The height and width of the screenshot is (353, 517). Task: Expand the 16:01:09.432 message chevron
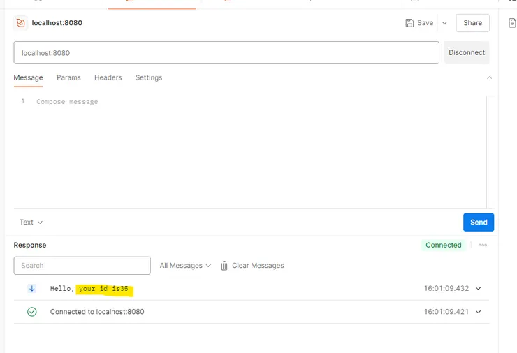(478, 288)
